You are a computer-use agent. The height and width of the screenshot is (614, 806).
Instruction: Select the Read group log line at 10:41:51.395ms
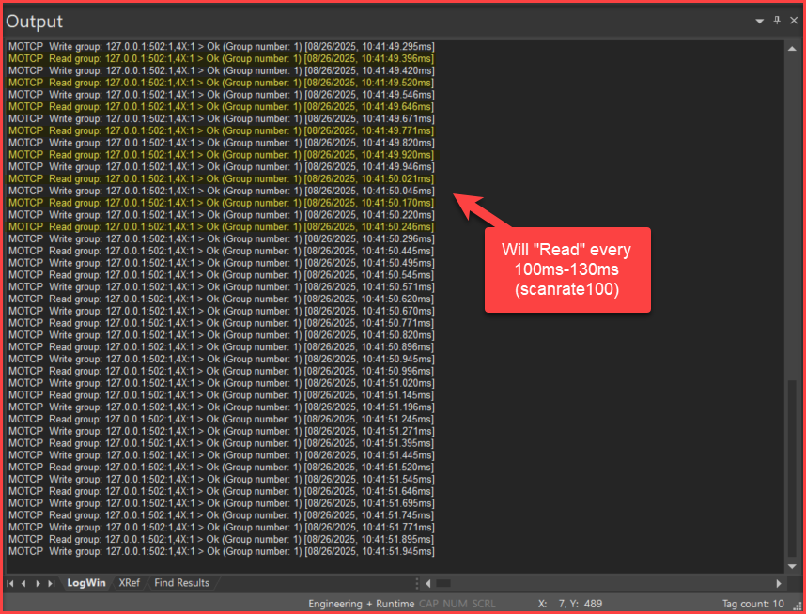coord(222,443)
